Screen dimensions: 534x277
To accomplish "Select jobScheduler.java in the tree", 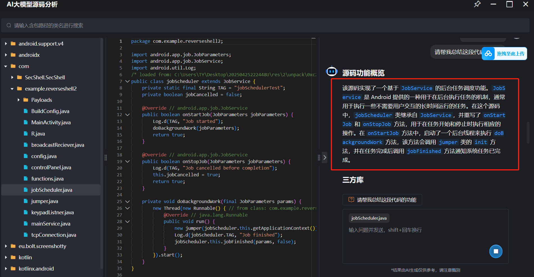I will click(x=51, y=190).
